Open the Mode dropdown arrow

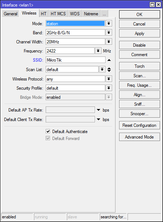(x=109, y=23)
